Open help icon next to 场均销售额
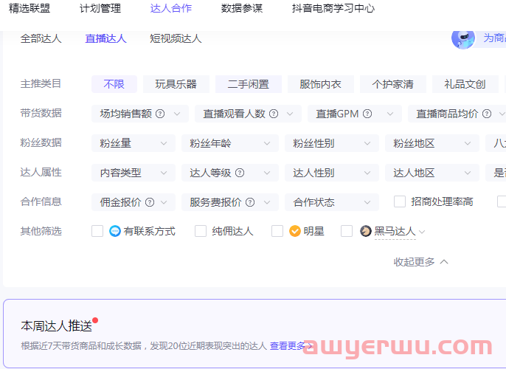506x369 pixels. [x=160, y=114]
